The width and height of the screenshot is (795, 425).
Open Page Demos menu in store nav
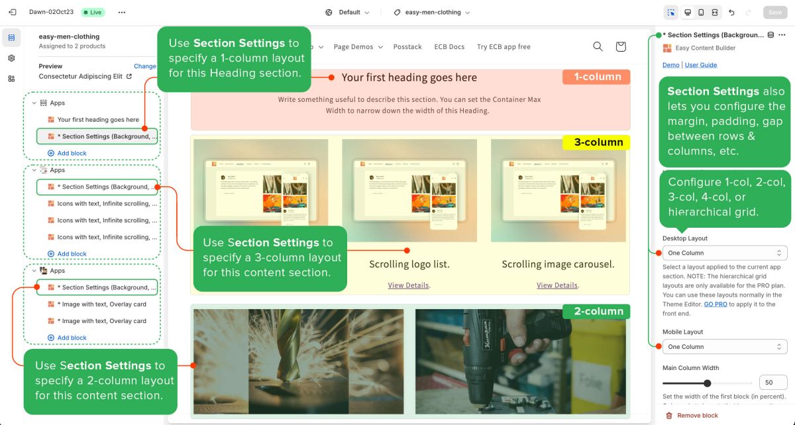[358, 47]
